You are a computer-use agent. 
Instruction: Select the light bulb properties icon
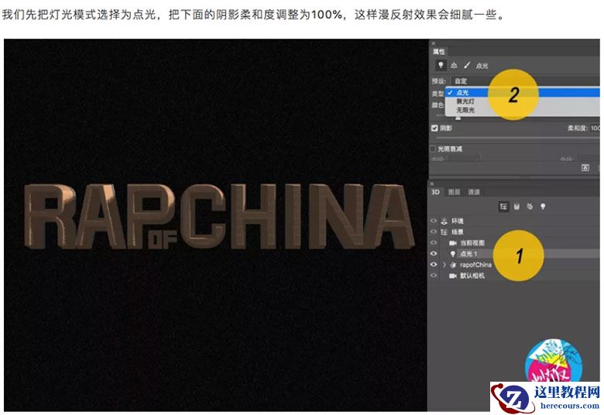pyautogui.click(x=441, y=65)
